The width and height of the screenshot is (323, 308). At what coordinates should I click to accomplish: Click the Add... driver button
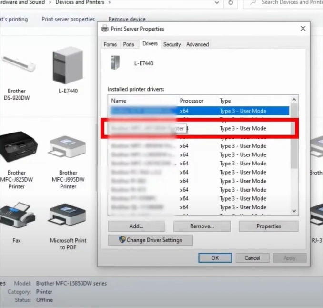pos(136,226)
